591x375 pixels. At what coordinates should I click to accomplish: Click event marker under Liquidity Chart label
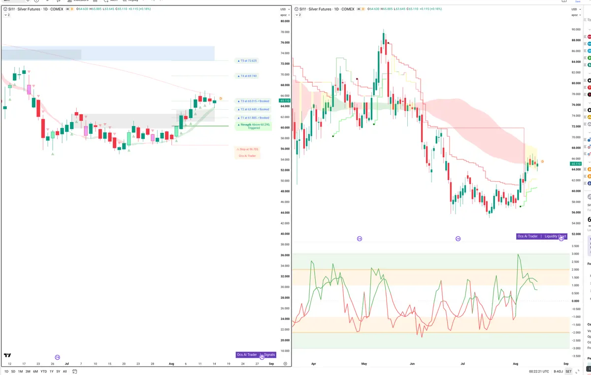click(561, 238)
